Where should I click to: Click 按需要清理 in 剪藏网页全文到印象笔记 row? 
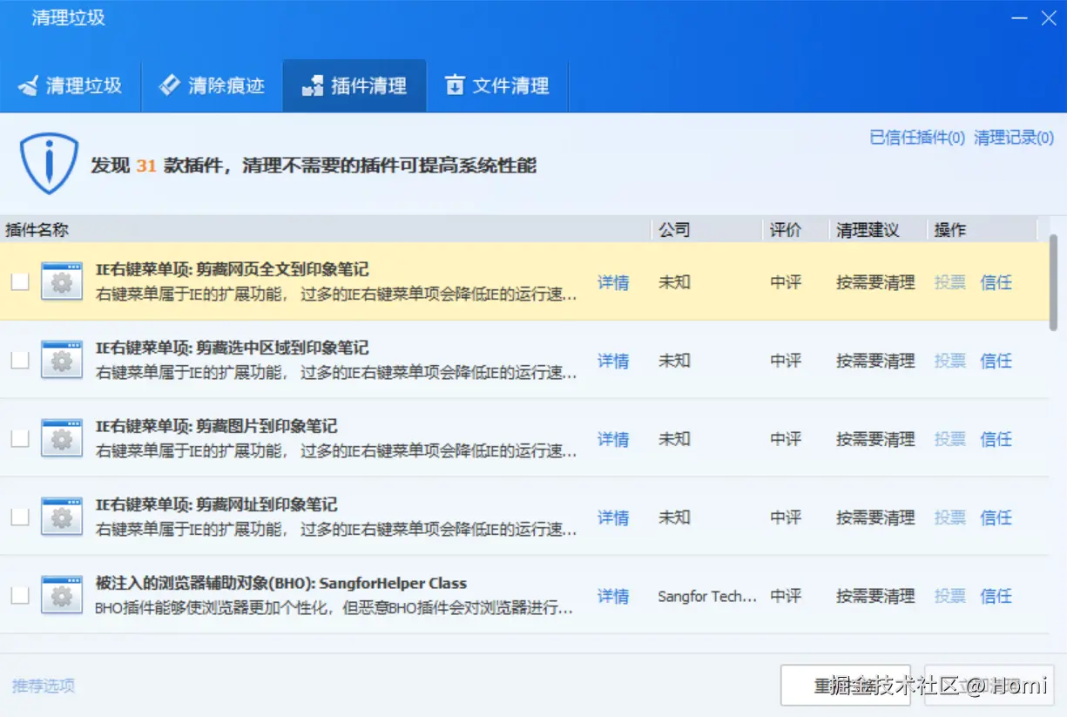click(875, 282)
